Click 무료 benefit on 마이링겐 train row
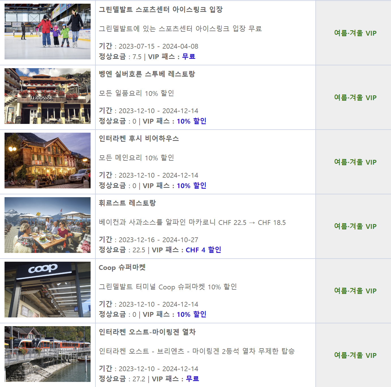This screenshot has height=387, width=391. [x=193, y=379]
